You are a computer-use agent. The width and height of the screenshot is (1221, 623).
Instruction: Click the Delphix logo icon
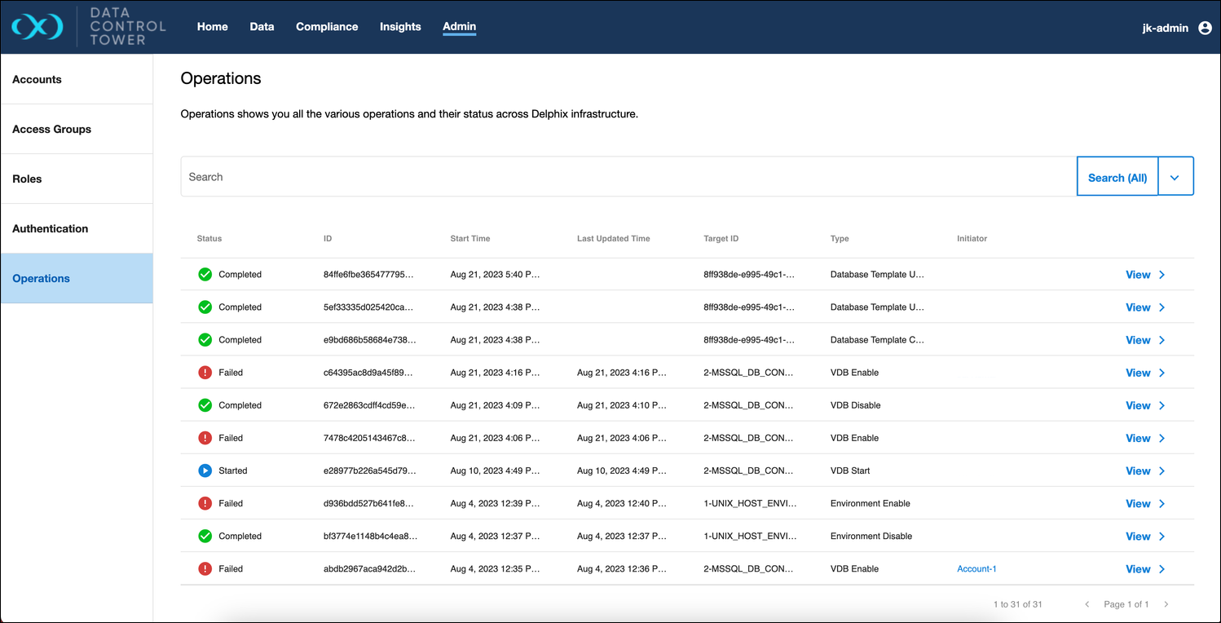coord(37,27)
